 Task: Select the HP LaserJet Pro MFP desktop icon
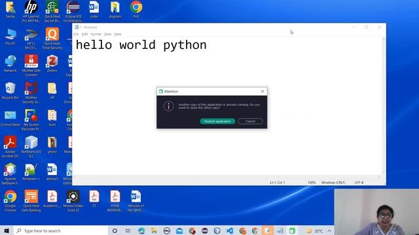(x=31, y=12)
